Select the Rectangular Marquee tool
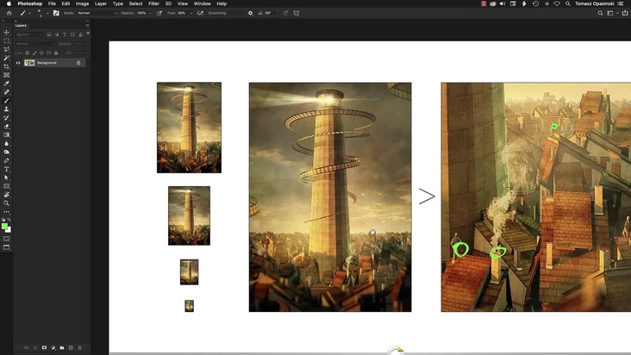The image size is (631, 355). click(x=6, y=41)
